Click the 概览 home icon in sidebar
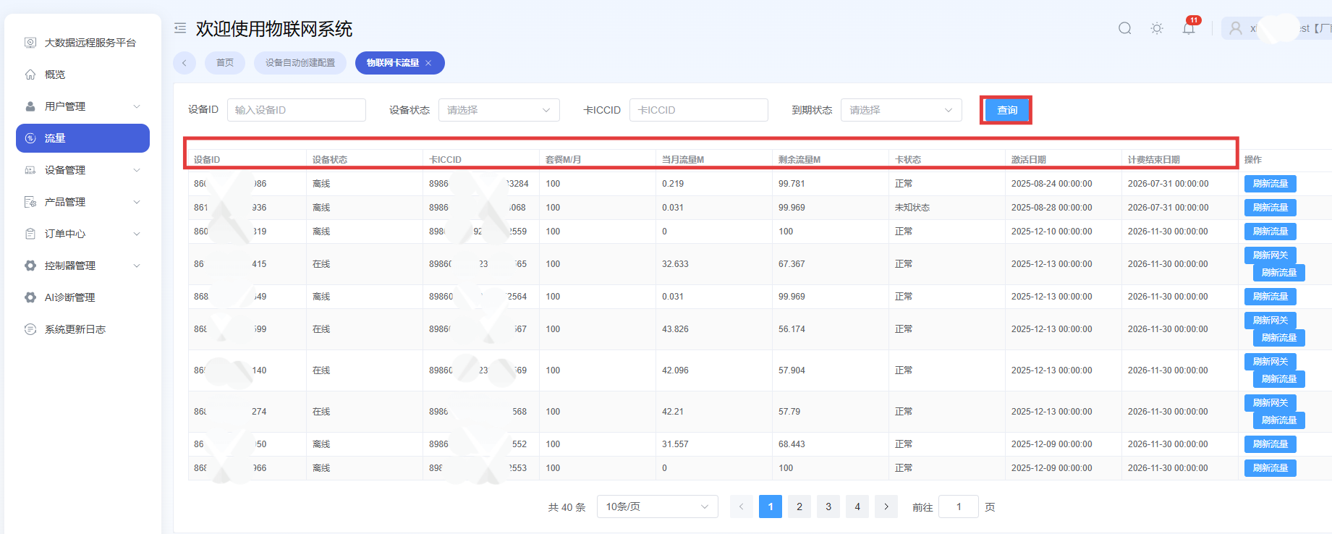The image size is (1332, 534). tap(30, 75)
